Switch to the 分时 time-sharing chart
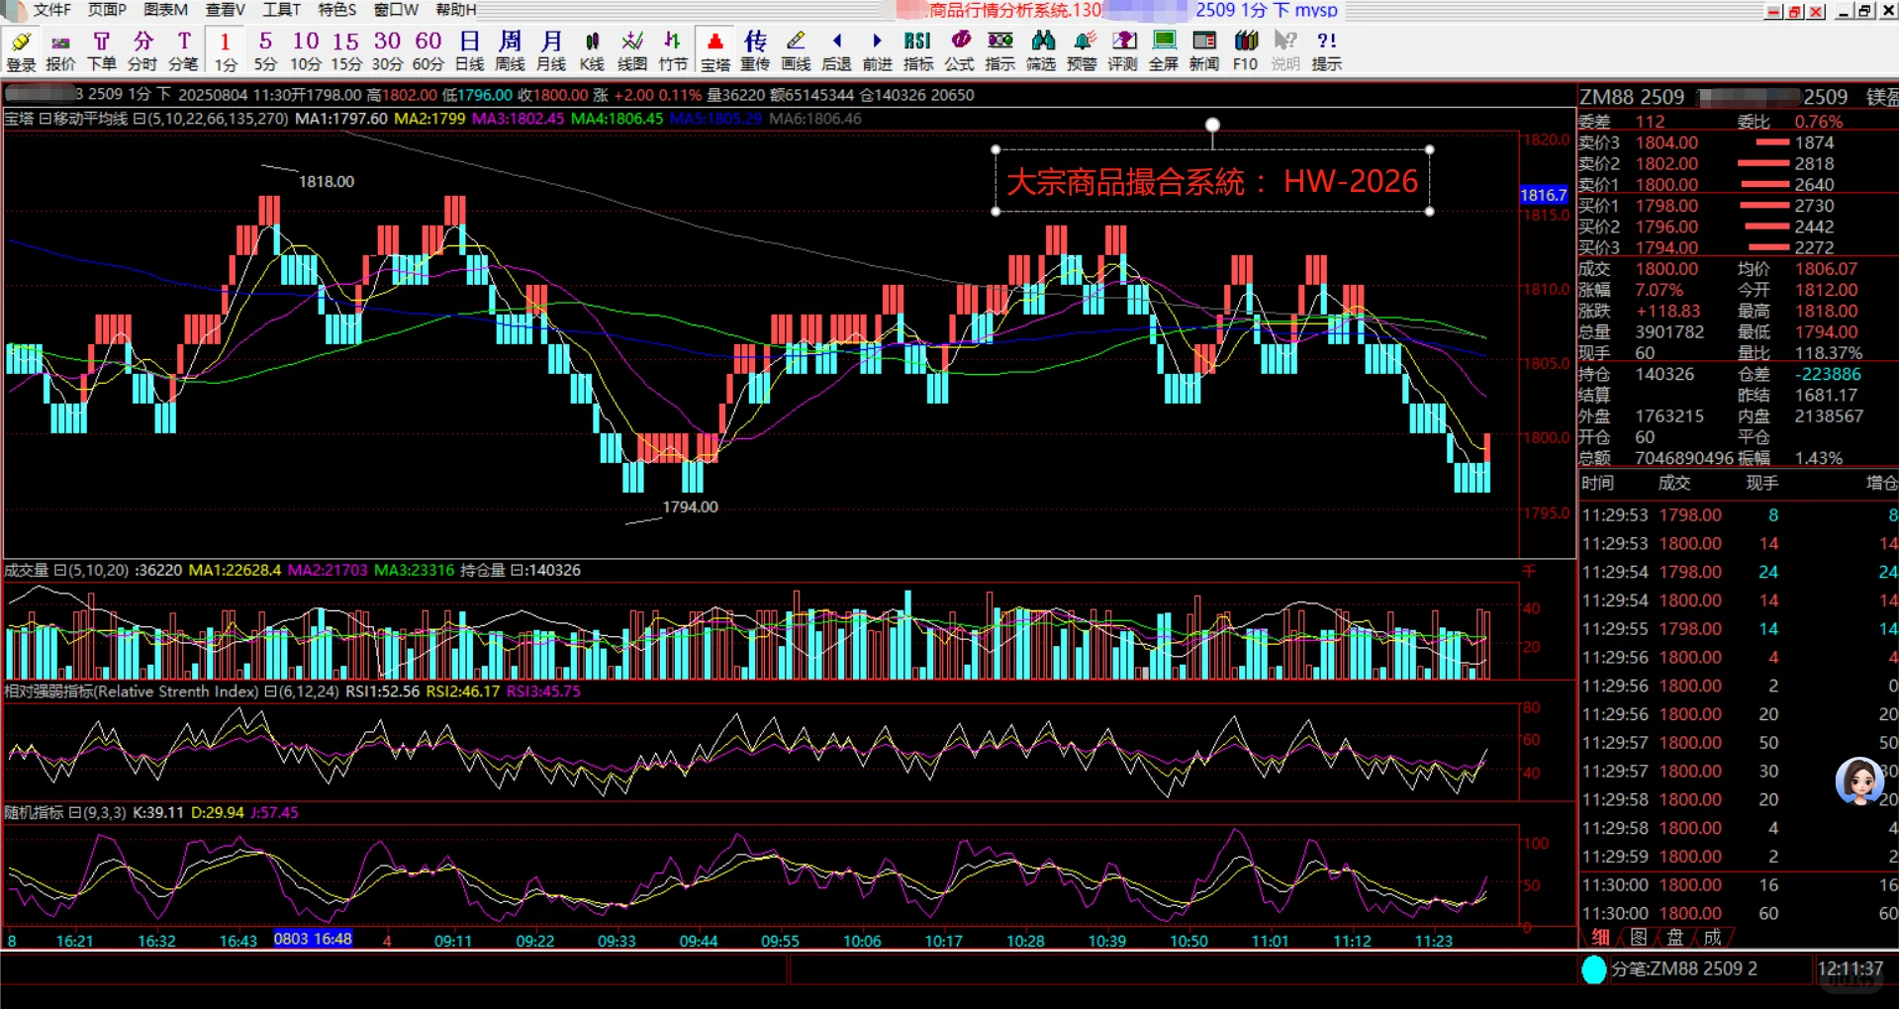Image resolution: width=1899 pixels, height=1009 pixels. pyautogui.click(x=142, y=50)
